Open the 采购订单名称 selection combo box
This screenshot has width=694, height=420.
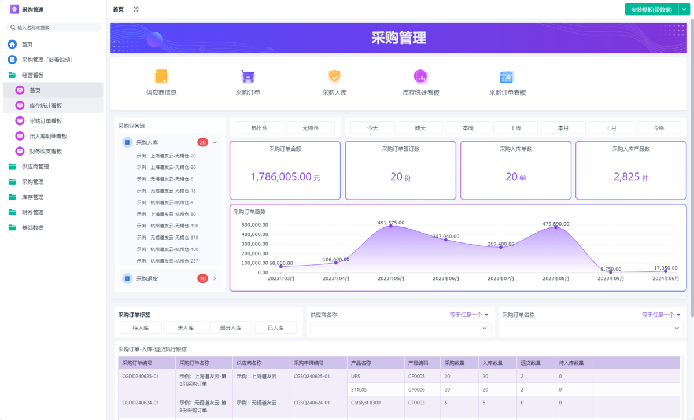[x=593, y=328]
